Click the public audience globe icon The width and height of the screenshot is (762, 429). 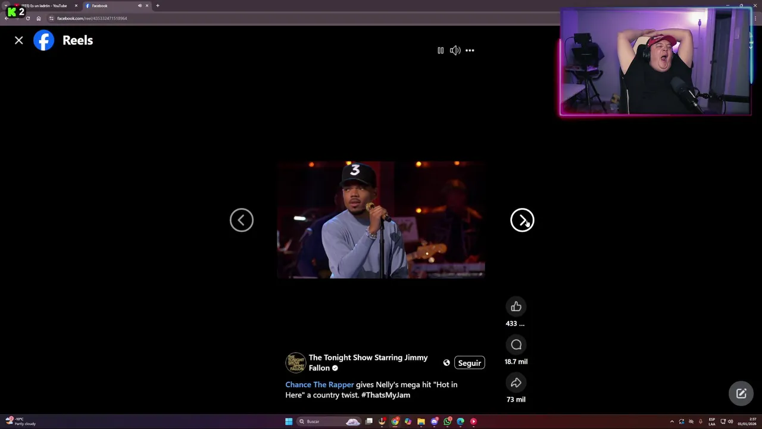(x=446, y=363)
